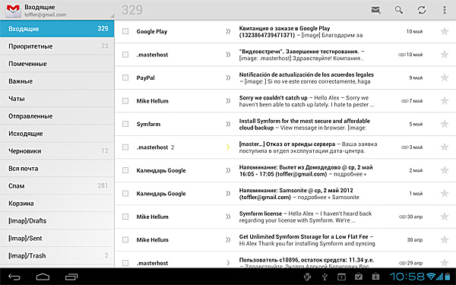
Task: Tap the compose new mail icon
Action: click(376, 10)
